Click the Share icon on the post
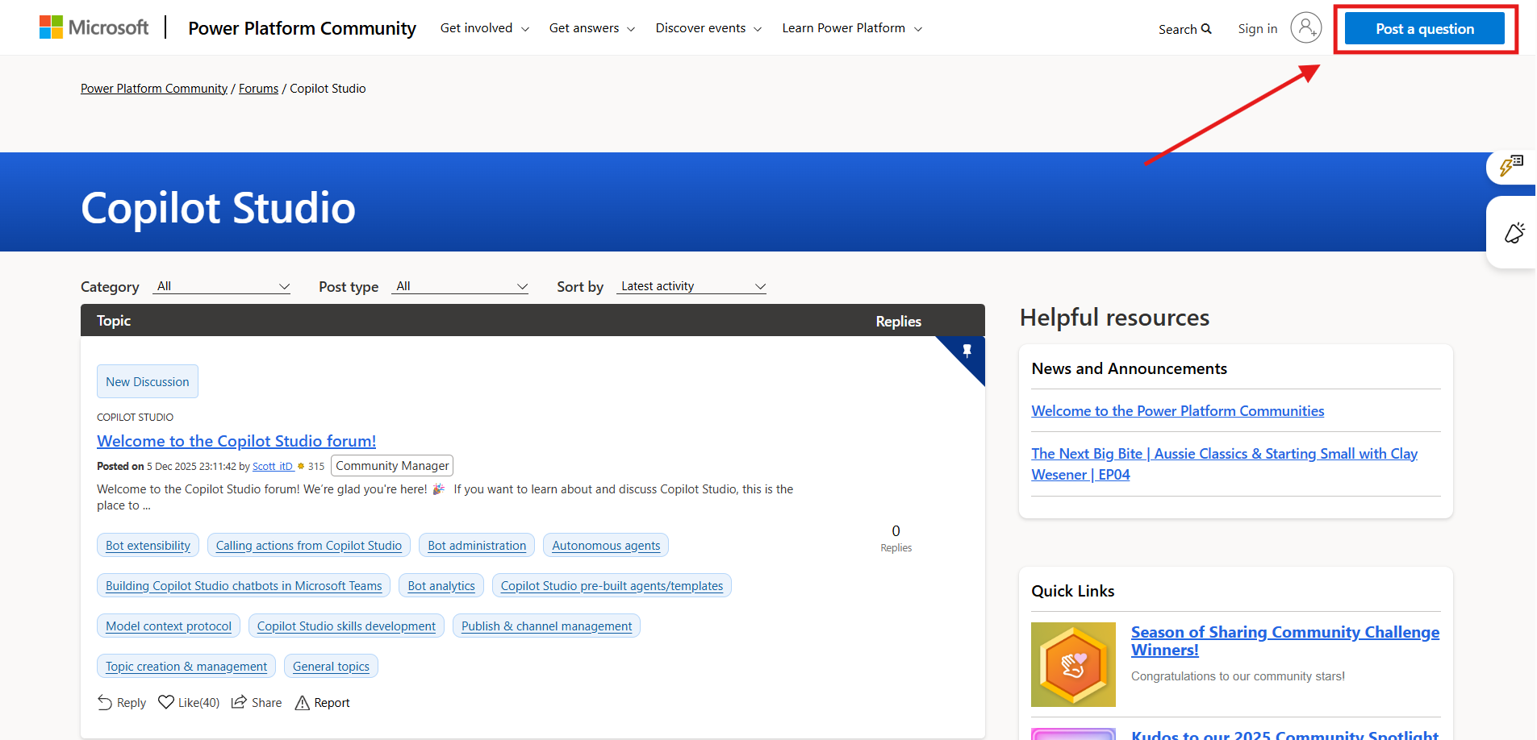 point(239,702)
